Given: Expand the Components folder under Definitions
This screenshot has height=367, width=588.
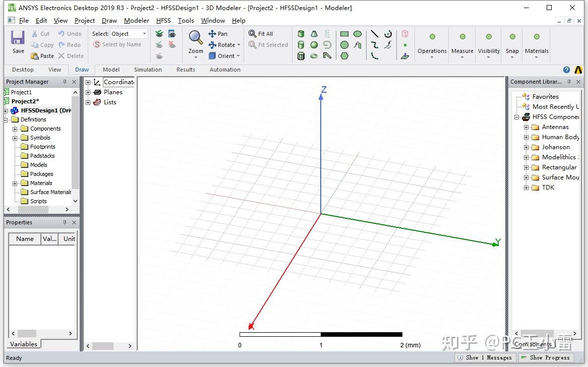Looking at the screenshot, I should pos(15,129).
